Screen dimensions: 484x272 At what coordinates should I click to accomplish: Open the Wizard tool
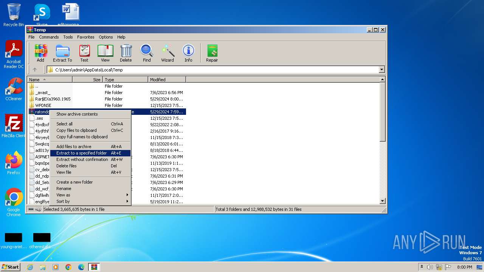point(168,53)
